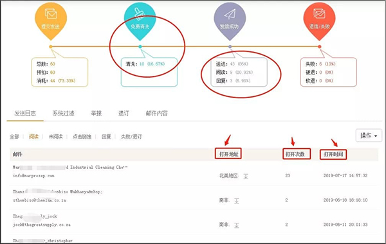The width and height of the screenshot is (386, 244).
Task: Click download icon in sthembiso row
Action: pyautogui.click(x=237, y=200)
